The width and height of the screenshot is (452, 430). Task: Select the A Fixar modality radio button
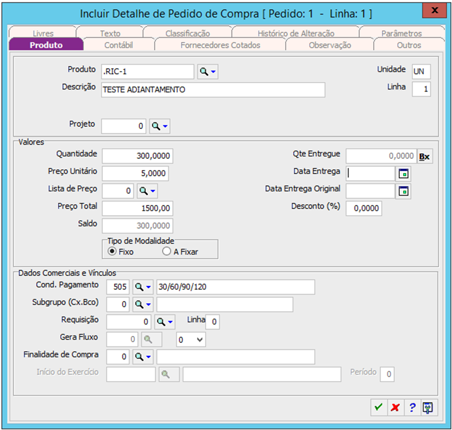click(167, 251)
